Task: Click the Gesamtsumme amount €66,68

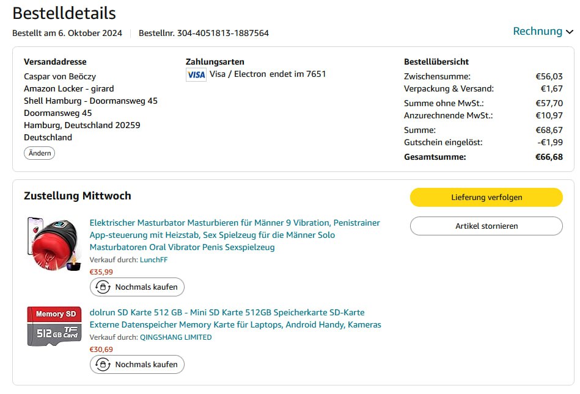Action: pos(549,157)
